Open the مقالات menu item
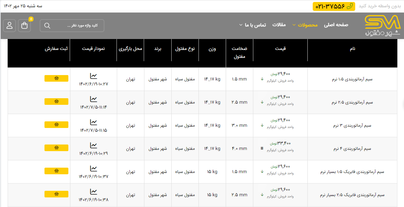Image resolution: width=404 pixels, height=207 pixels. (x=279, y=25)
